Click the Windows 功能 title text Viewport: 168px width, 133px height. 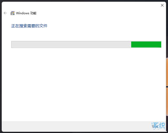26,13
